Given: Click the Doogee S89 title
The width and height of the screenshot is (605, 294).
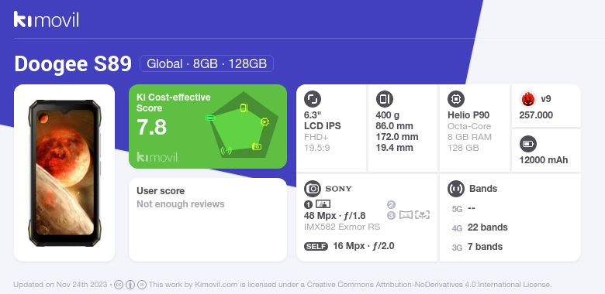Looking at the screenshot, I should click(73, 64).
